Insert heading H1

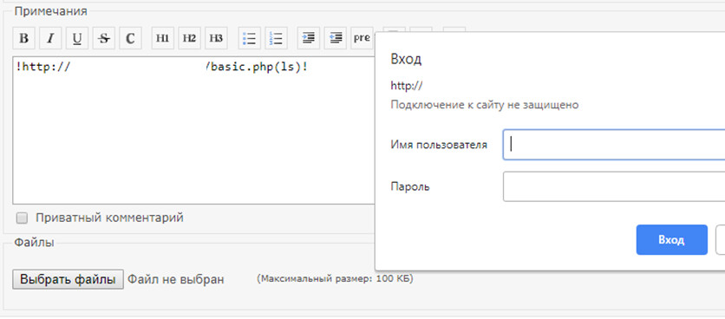click(x=163, y=38)
